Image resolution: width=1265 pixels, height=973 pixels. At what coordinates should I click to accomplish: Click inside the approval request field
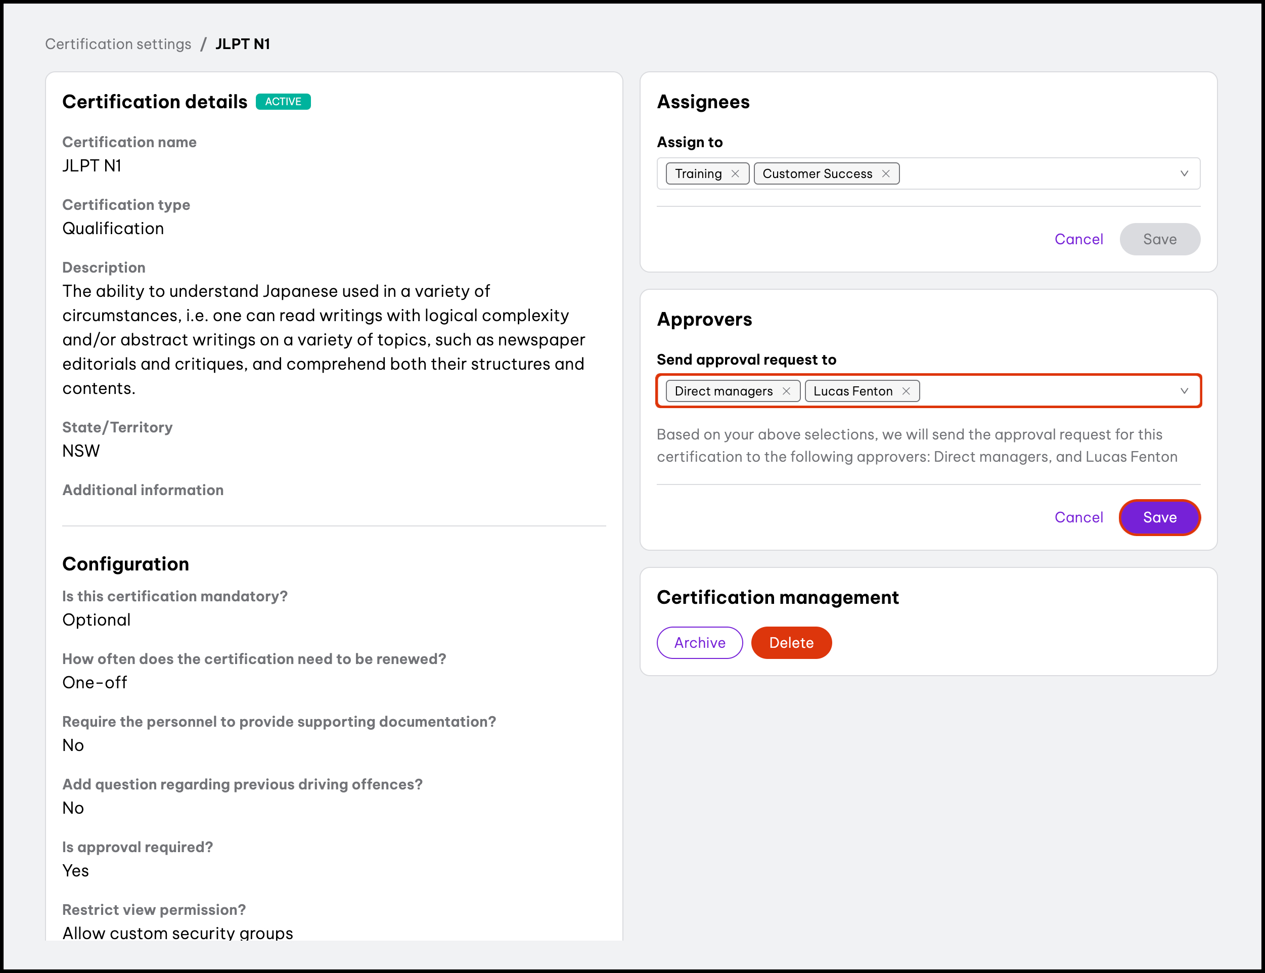[x=928, y=391]
